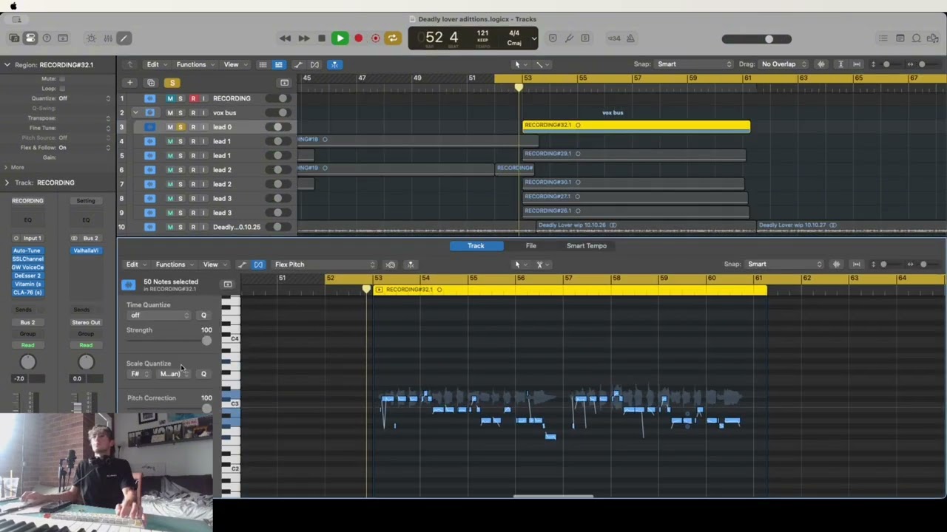Open the Mixer faders icon
This screenshot has height=532, width=947.
[x=107, y=38]
